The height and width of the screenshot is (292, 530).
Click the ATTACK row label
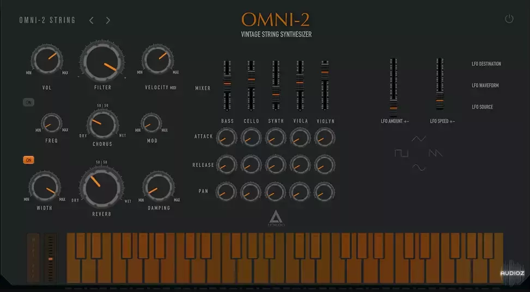pyautogui.click(x=204, y=136)
